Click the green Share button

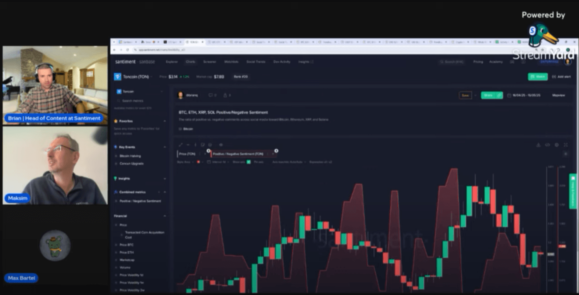point(491,96)
